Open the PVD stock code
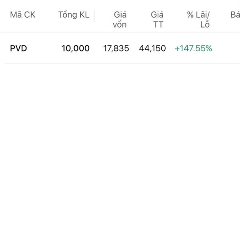Screen dimensions: 240x240 (19, 49)
